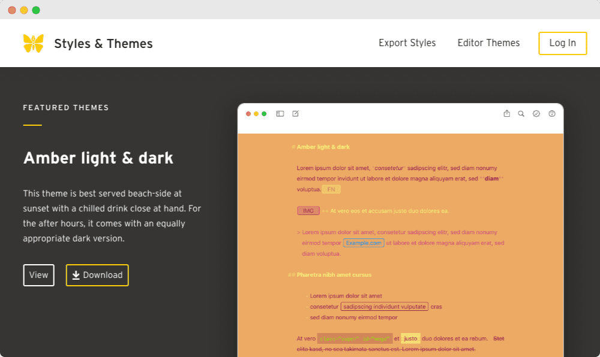Open the settings gear in the preview toolbar
The width and height of the screenshot is (600, 357).
point(536,113)
